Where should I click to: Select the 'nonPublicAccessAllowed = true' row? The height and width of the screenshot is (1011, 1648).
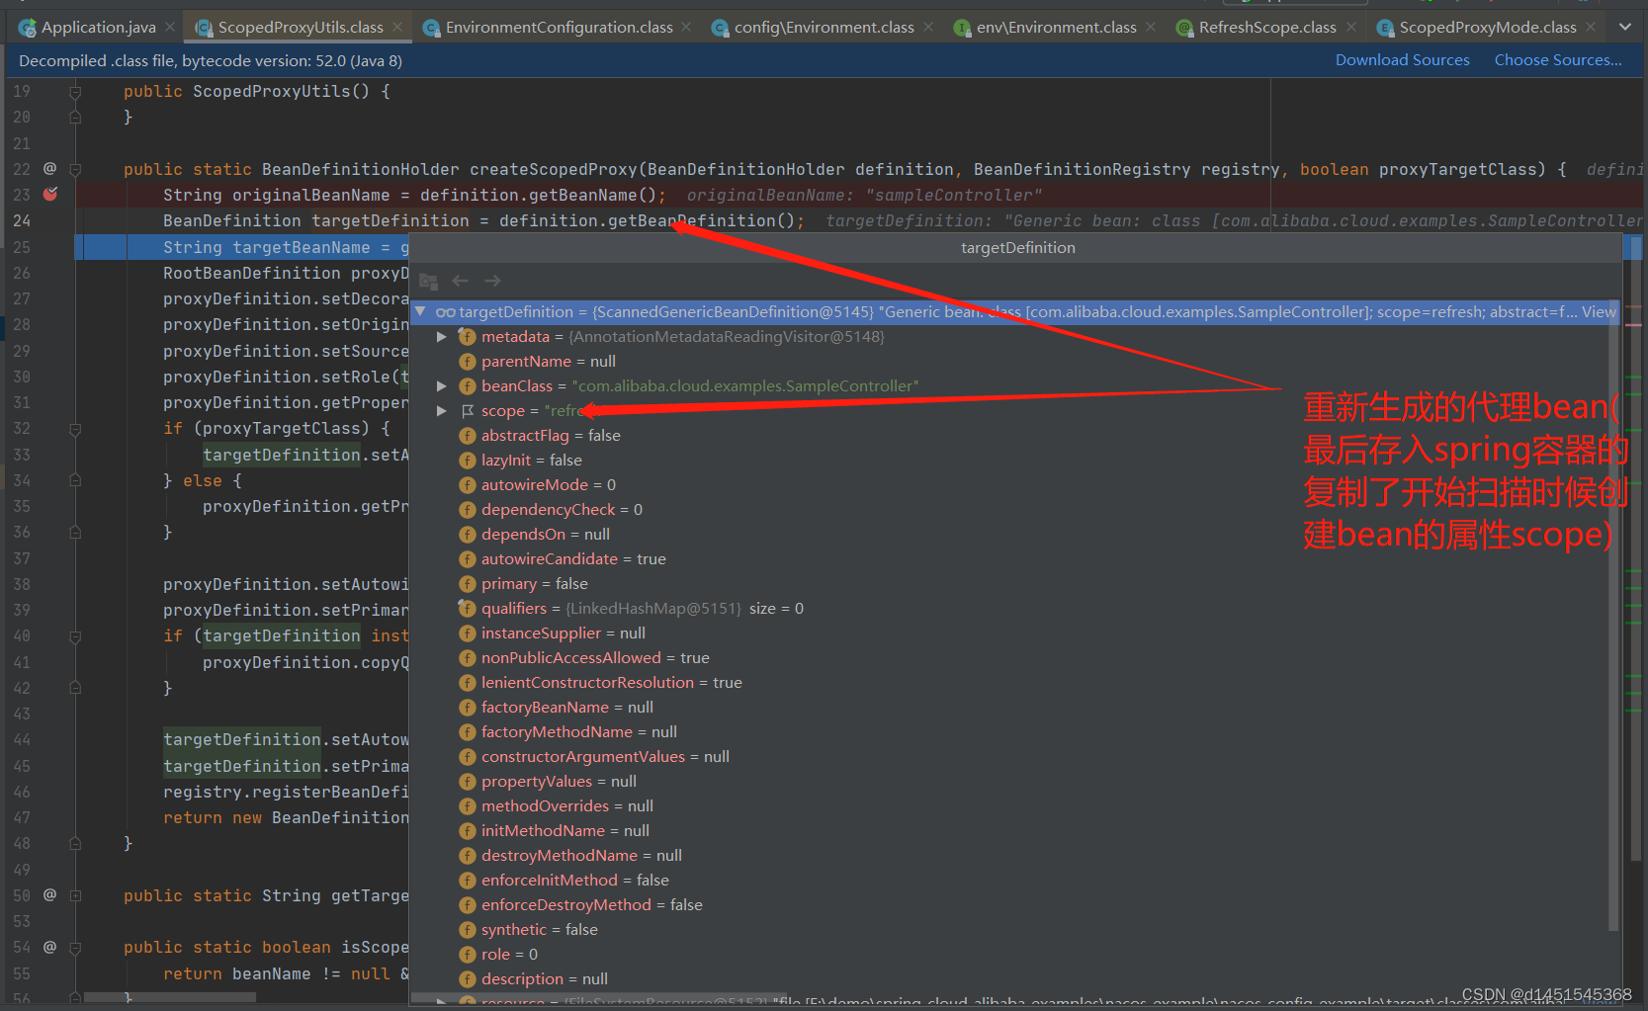[1009, 658]
